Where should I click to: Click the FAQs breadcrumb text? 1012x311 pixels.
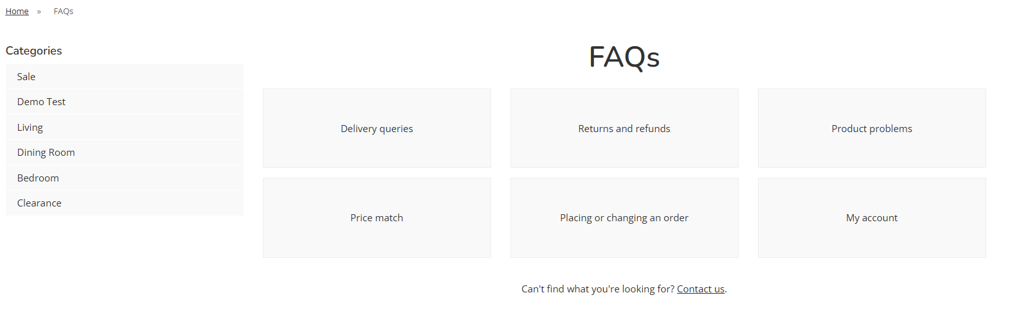63,12
